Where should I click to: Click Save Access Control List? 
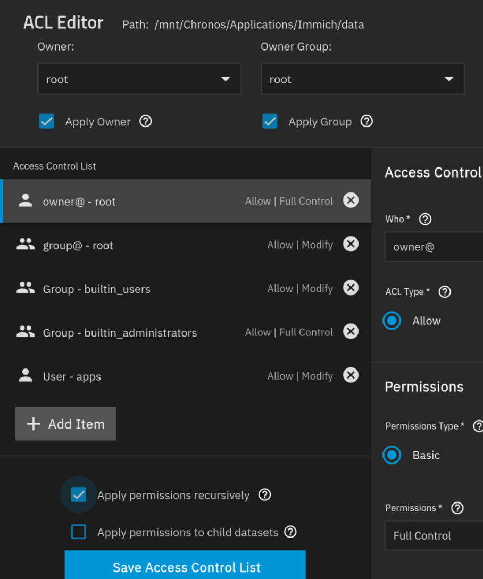[x=185, y=567]
